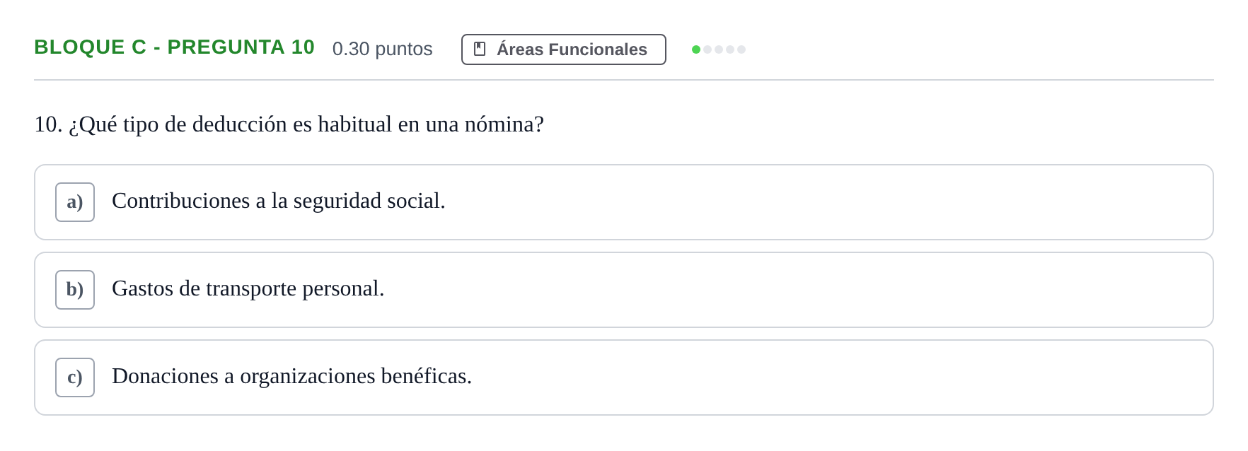
Task: Click empty area of option b card
Action: coord(799,290)
